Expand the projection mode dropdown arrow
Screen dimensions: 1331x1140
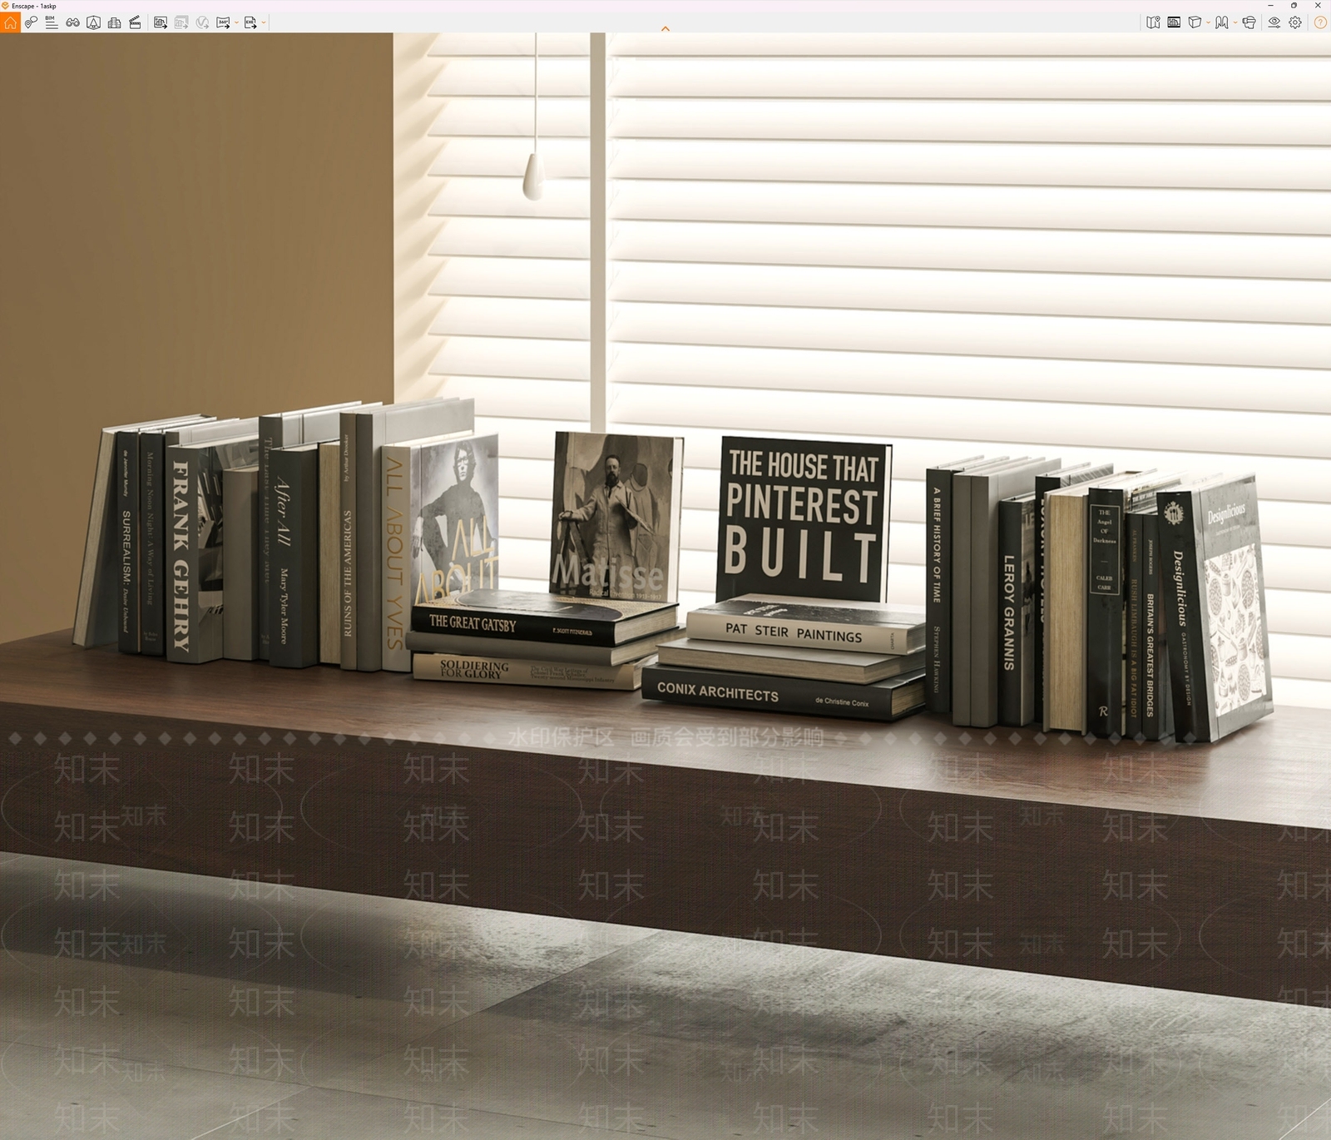tap(1208, 22)
